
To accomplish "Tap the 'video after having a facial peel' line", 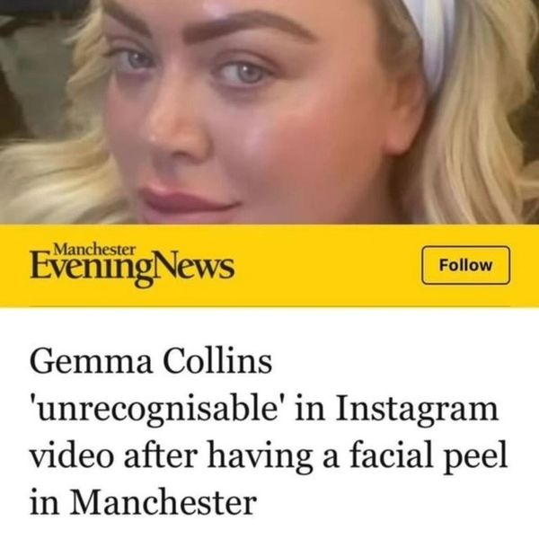I will (269, 455).
